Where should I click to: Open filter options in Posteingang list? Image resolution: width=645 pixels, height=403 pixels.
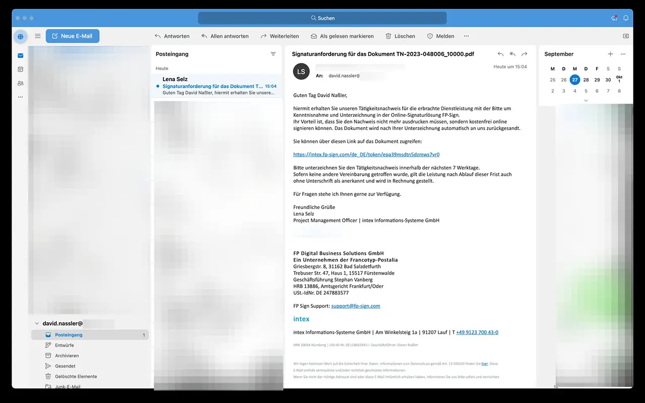[273, 54]
